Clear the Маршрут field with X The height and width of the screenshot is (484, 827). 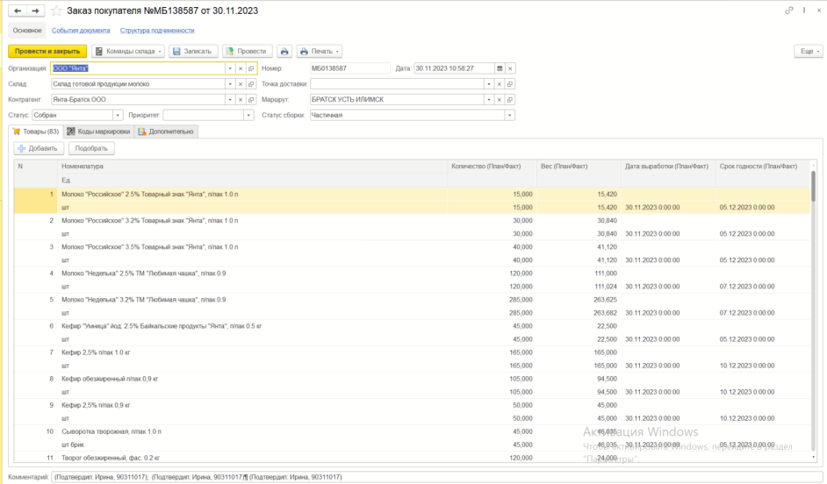tap(500, 100)
